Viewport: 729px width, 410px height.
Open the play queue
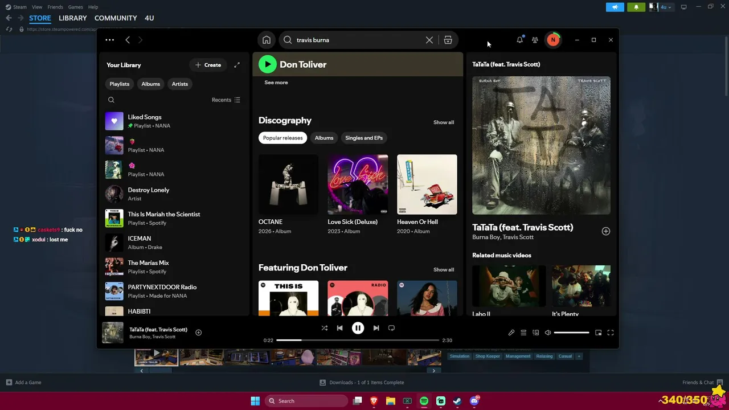pyautogui.click(x=523, y=333)
